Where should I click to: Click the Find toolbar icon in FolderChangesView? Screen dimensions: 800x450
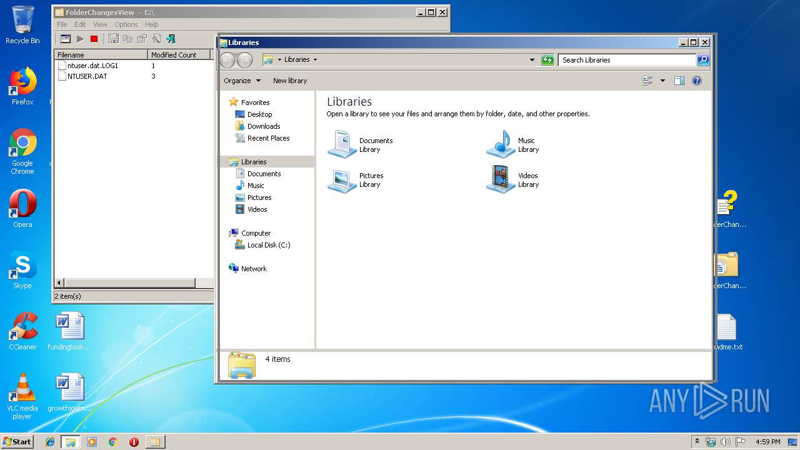tap(156, 39)
